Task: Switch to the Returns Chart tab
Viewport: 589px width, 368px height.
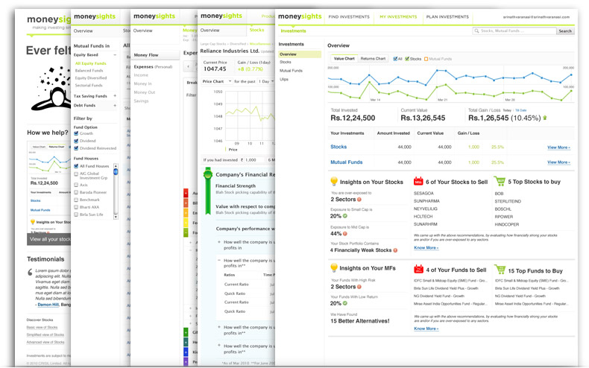Action: (373, 59)
